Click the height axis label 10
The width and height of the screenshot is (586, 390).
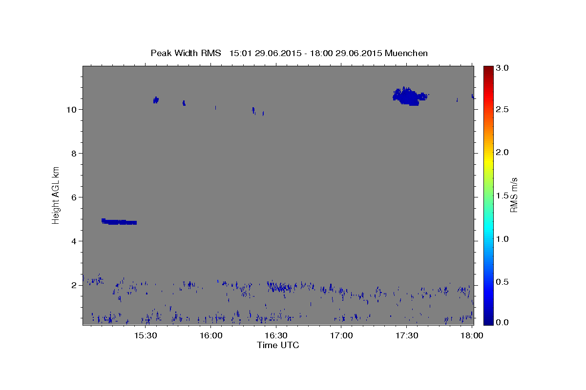tap(72, 109)
